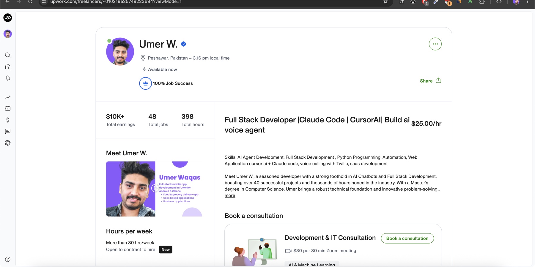Open the briefcase jobs icon in the sidebar
This screenshot has width=535, height=267.
[x=8, y=108]
